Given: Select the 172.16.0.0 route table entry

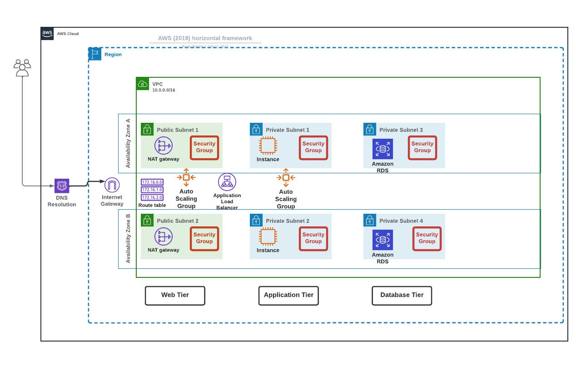Looking at the screenshot, I should (x=152, y=181).
